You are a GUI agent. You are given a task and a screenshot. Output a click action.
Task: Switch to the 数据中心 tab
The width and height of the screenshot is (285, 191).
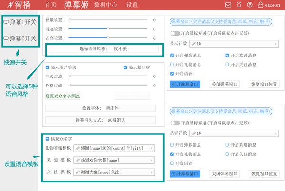point(106,5)
